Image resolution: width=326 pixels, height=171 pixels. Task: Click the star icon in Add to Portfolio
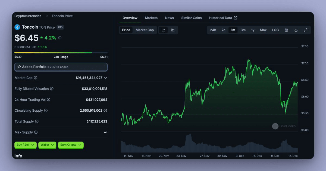19,67
